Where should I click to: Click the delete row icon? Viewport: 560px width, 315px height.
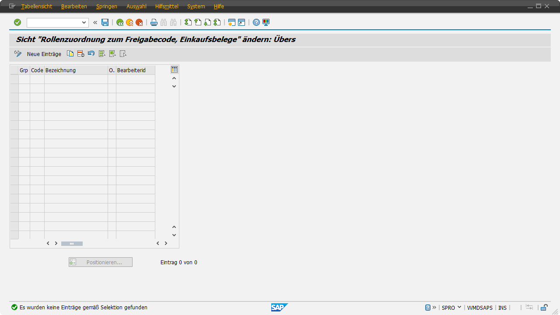[80, 54]
